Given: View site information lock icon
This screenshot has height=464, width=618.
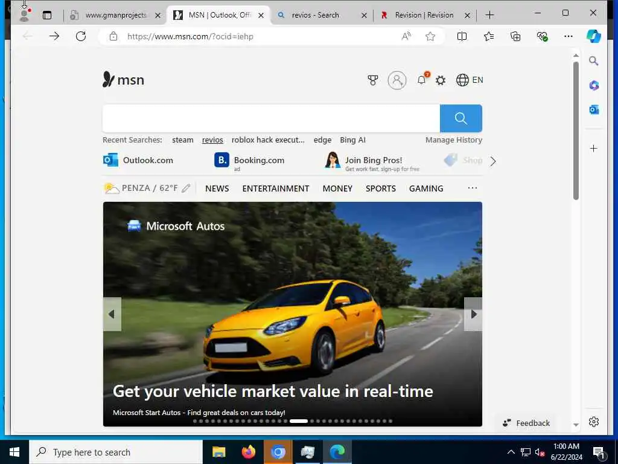Looking at the screenshot, I should point(113,36).
